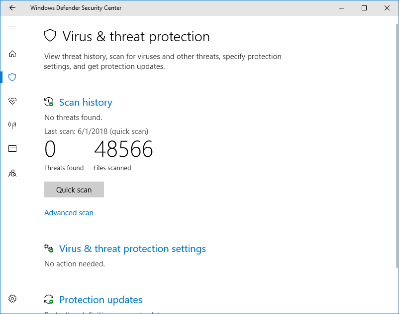Open the Virus & threat protection shield icon

(12, 77)
